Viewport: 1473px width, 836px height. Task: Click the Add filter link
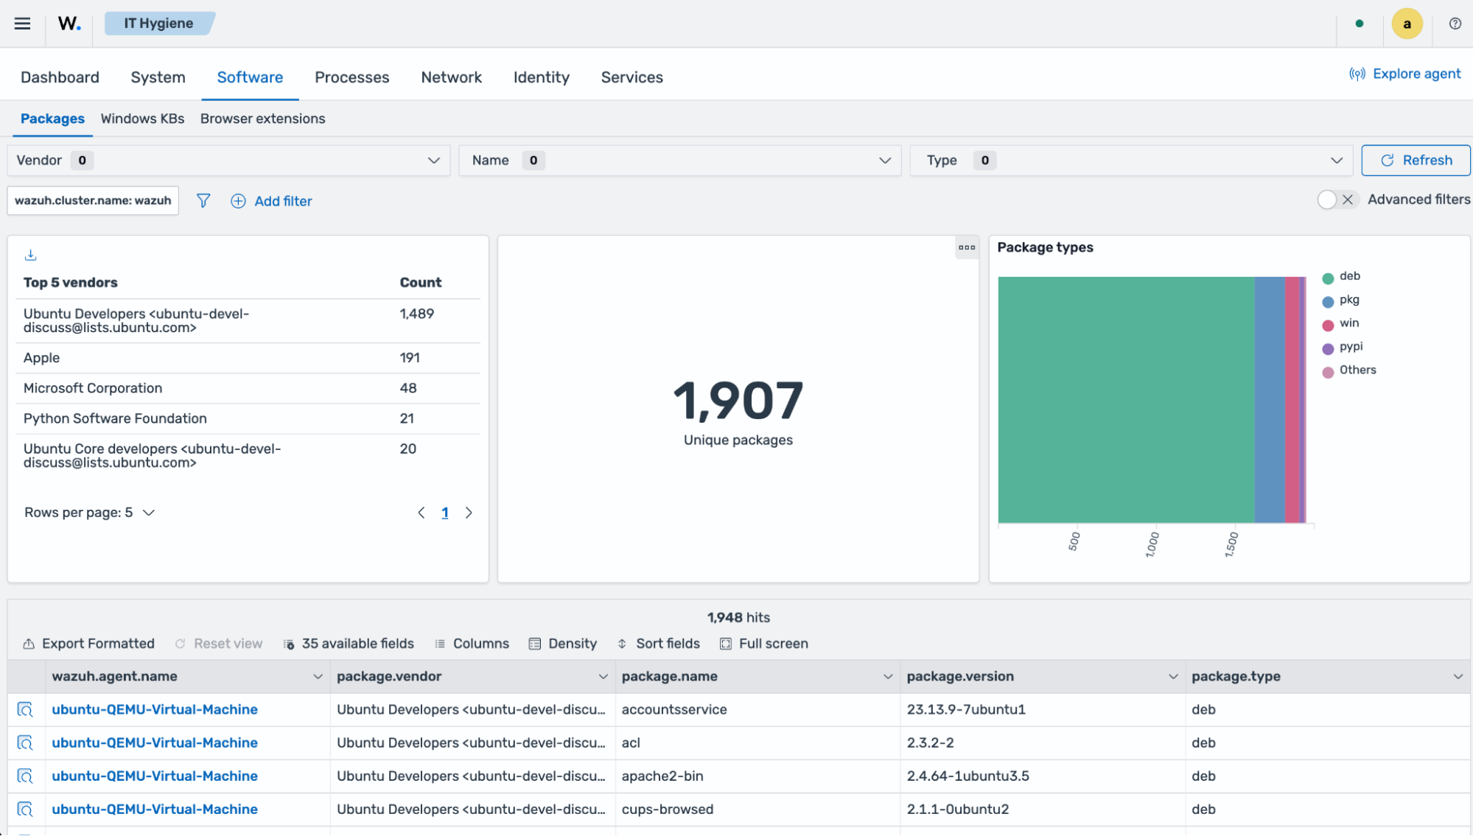point(283,201)
